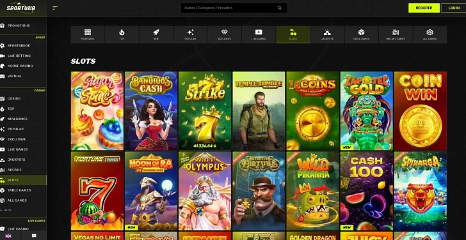Click the Log In button
The width and height of the screenshot is (466, 240).
(453, 8)
